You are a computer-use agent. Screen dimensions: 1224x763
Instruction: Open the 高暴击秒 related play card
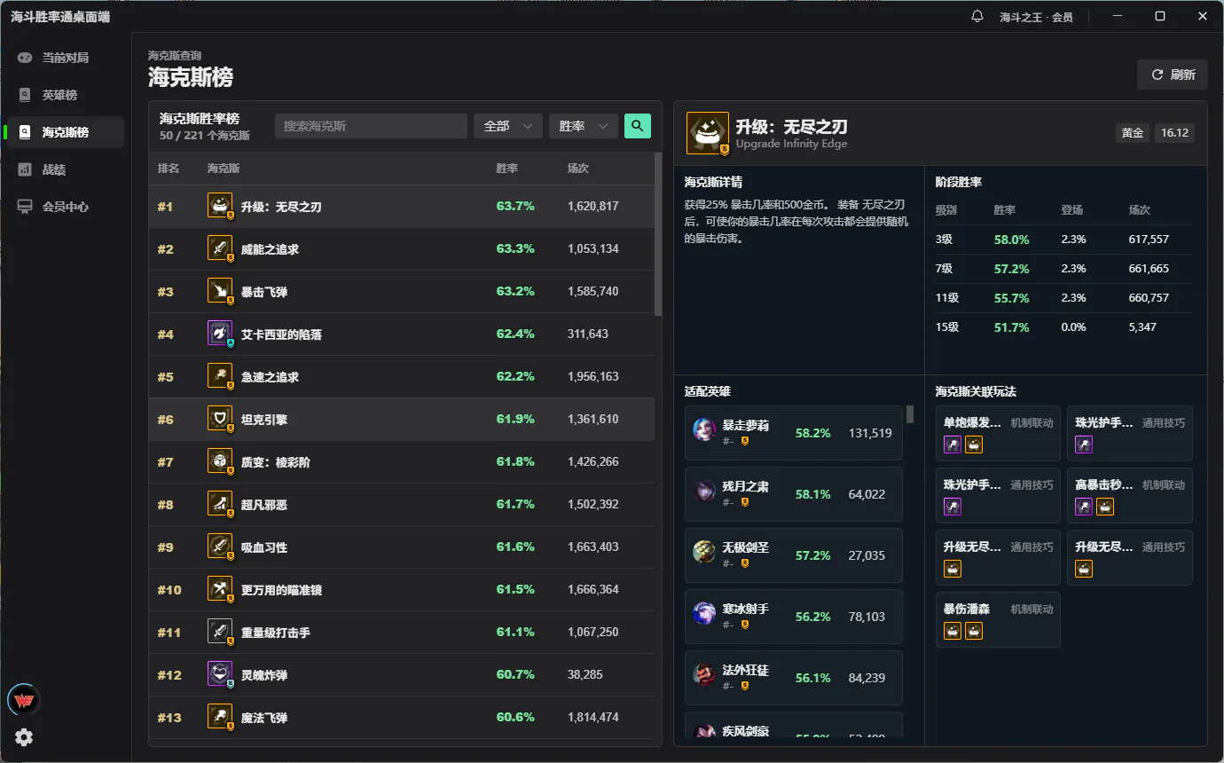tap(1130, 495)
